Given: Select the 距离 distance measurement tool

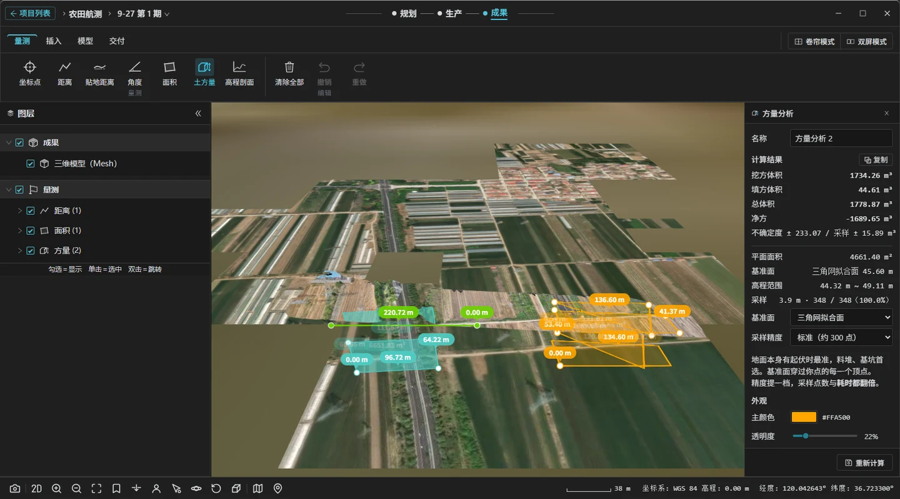Looking at the screenshot, I should [65, 74].
